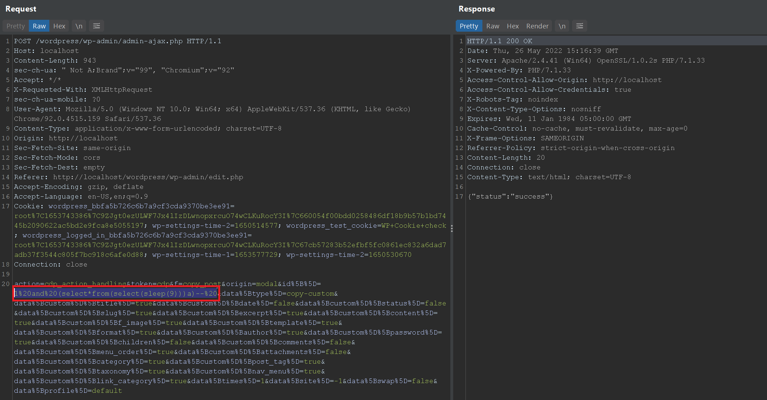Click the HTTP/1.1 200 OK status line
The width and height of the screenshot is (767, 400).
pyautogui.click(x=500, y=41)
